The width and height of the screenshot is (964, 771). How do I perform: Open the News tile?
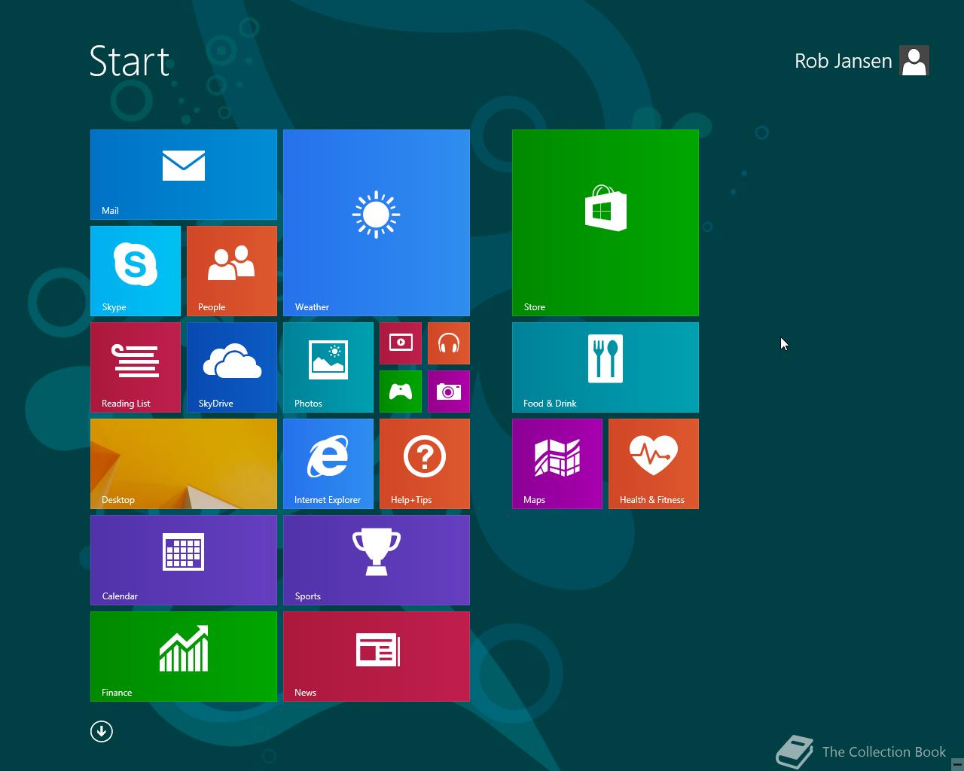(377, 657)
